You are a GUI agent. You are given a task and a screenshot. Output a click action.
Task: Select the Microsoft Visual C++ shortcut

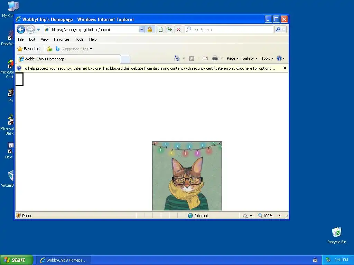tap(7, 69)
